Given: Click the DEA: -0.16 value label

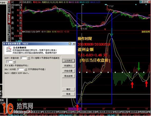Looking at the screenshot, I should [x=52, y=32].
